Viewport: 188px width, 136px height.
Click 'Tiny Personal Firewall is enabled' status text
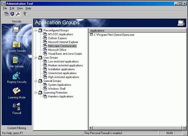tap(103, 133)
